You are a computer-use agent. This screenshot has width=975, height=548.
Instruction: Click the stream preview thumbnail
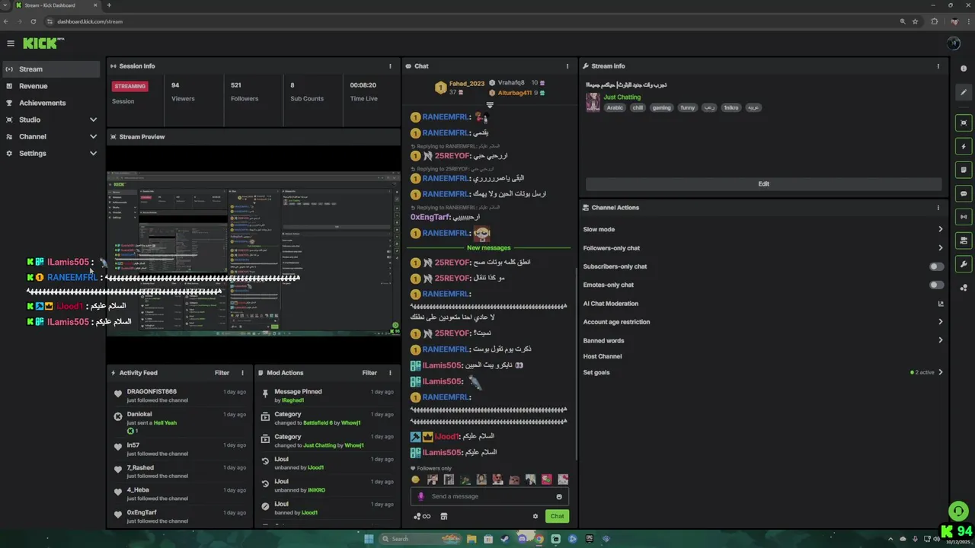(253, 253)
